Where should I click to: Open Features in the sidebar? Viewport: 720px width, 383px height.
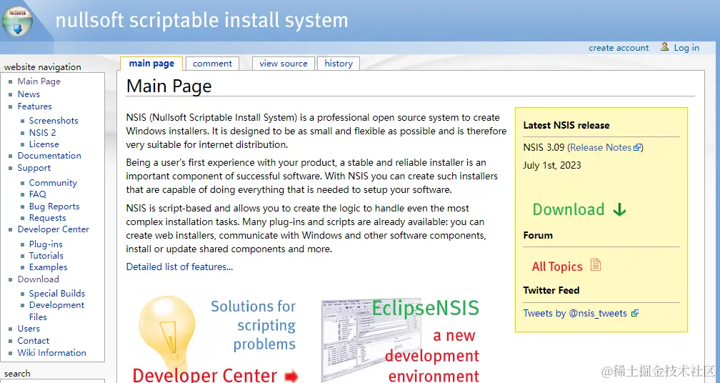(34, 106)
